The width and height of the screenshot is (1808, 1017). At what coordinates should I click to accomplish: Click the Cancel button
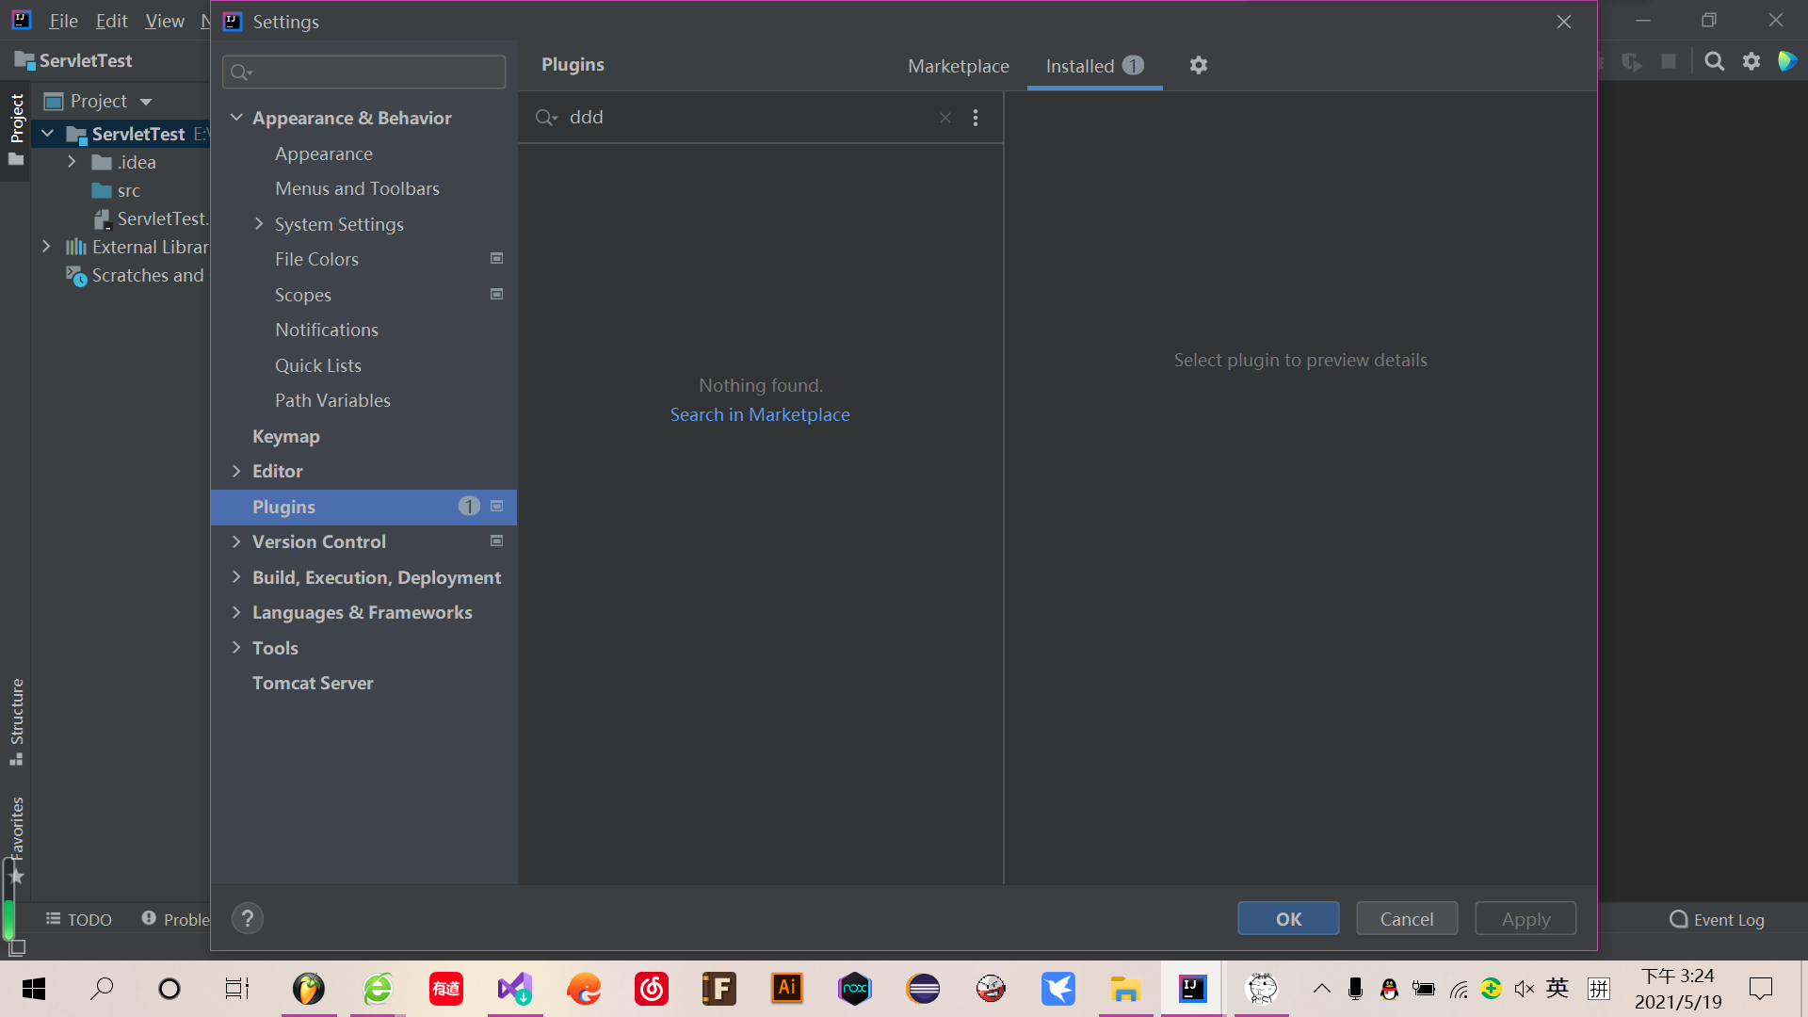(1406, 919)
